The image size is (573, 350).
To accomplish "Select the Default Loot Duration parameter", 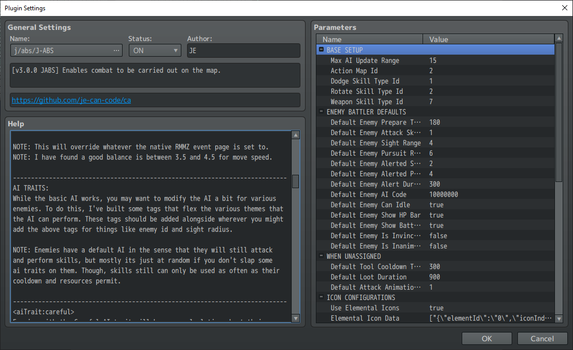I will pyautogui.click(x=435, y=277).
